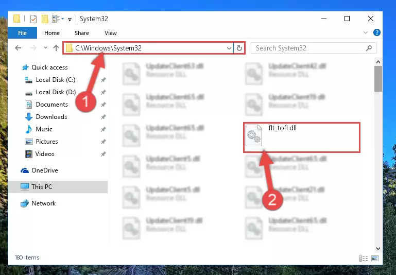Switch to the details view layout icon
Image resolution: width=396 pixels, height=275 pixels.
(364, 258)
